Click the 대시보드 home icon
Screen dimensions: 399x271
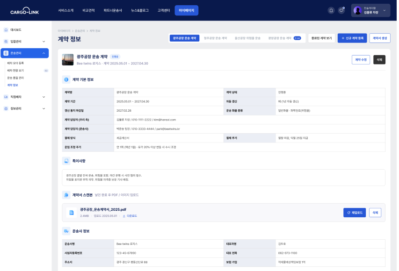(x=6, y=30)
